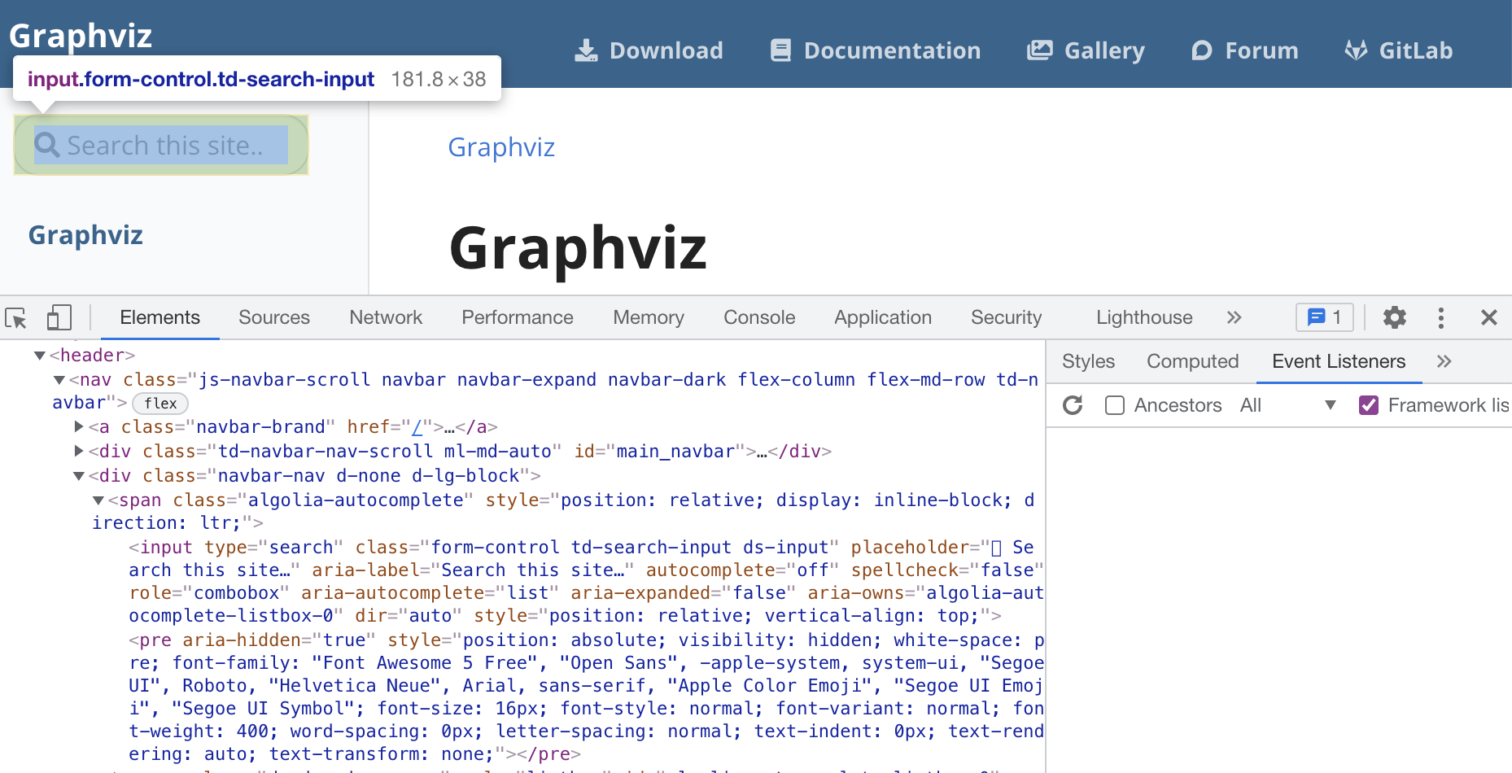Click the Forum chat bubble icon
This screenshot has width=1512, height=773.
click(x=1201, y=50)
